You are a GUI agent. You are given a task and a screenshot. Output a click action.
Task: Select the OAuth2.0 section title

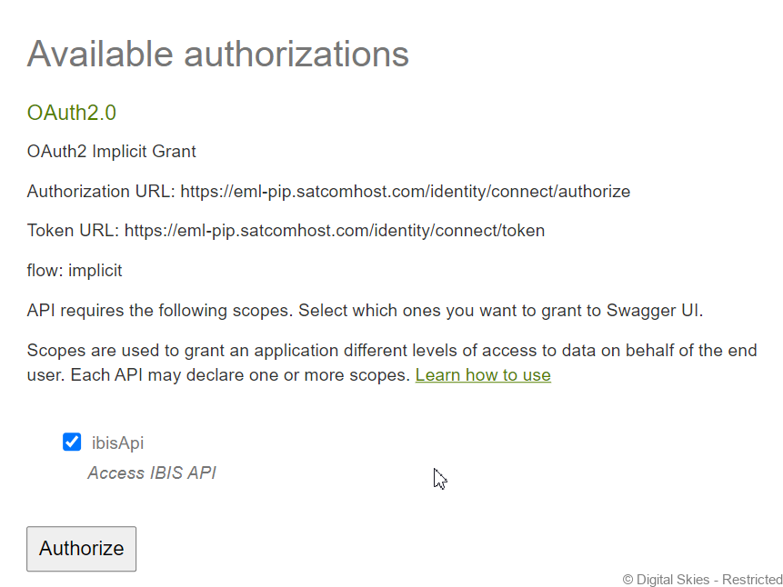72,113
